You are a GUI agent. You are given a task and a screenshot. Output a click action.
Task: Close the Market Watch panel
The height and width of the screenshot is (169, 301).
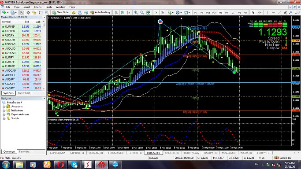point(44,17)
